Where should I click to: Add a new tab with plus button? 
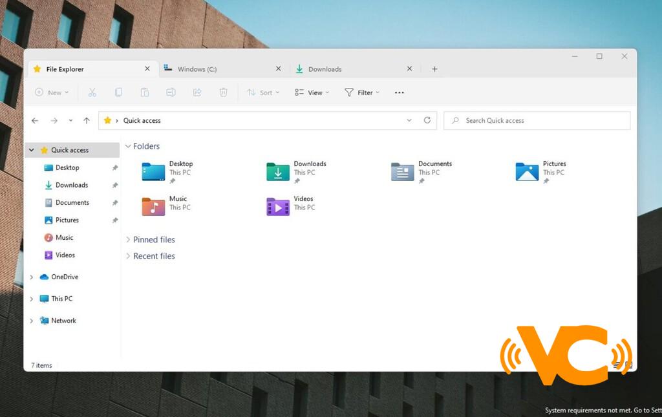click(x=434, y=69)
